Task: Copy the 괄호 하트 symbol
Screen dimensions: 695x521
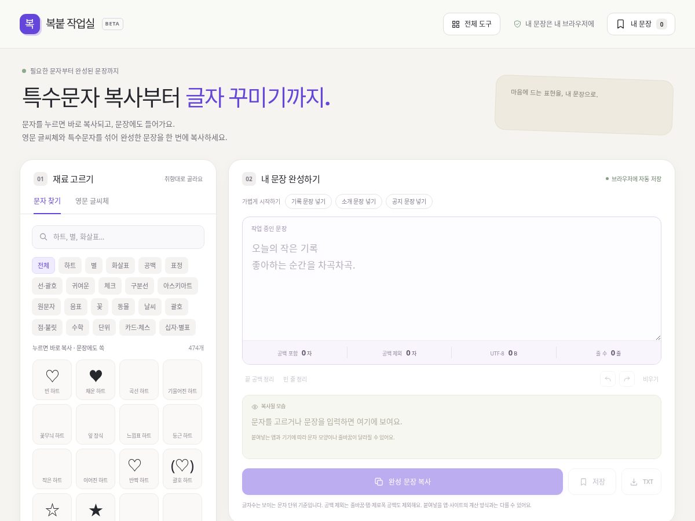Action: coord(182,468)
